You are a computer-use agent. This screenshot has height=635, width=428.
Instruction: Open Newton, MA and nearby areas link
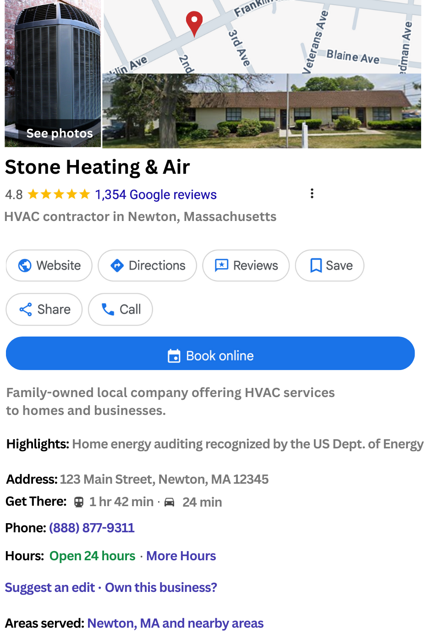pyautogui.click(x=176, y=623)
